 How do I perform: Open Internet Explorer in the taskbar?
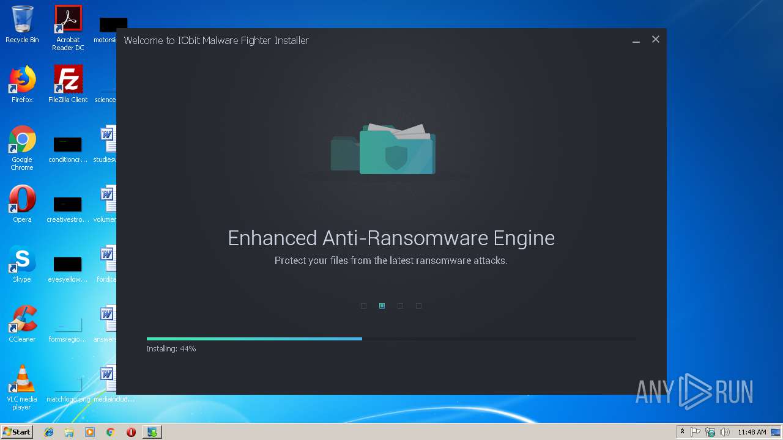click(49, 432)
